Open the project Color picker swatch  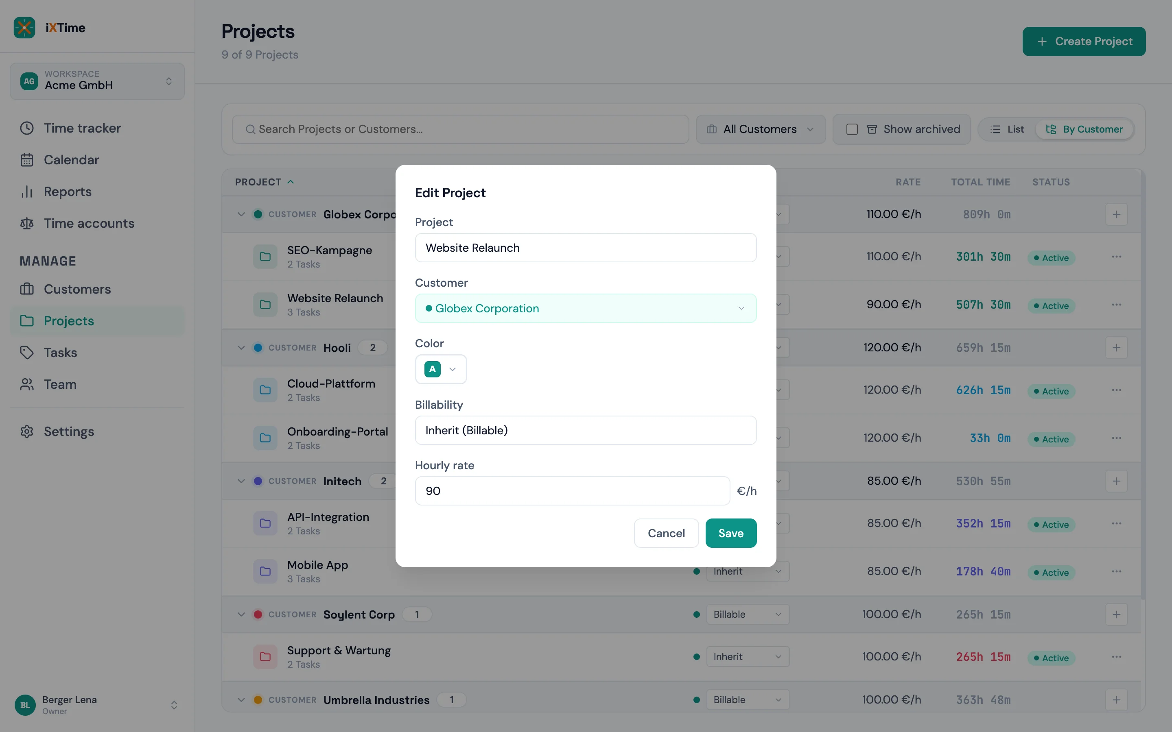click(441, 369)
